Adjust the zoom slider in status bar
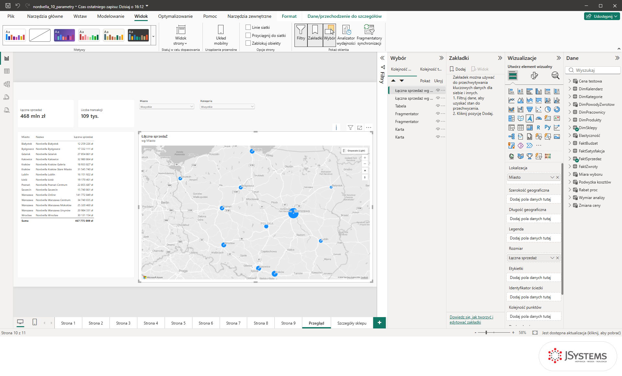622x376 pixels. 486,332
